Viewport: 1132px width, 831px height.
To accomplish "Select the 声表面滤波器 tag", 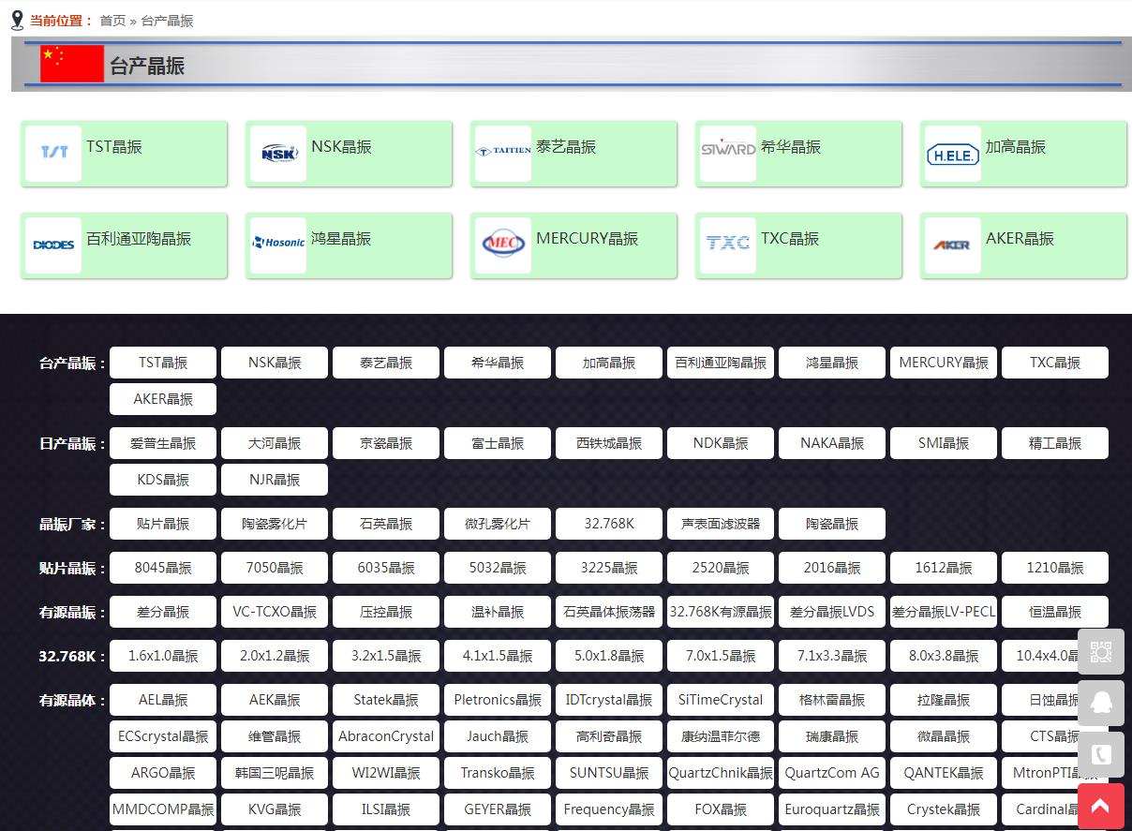I will coord(721,524).
